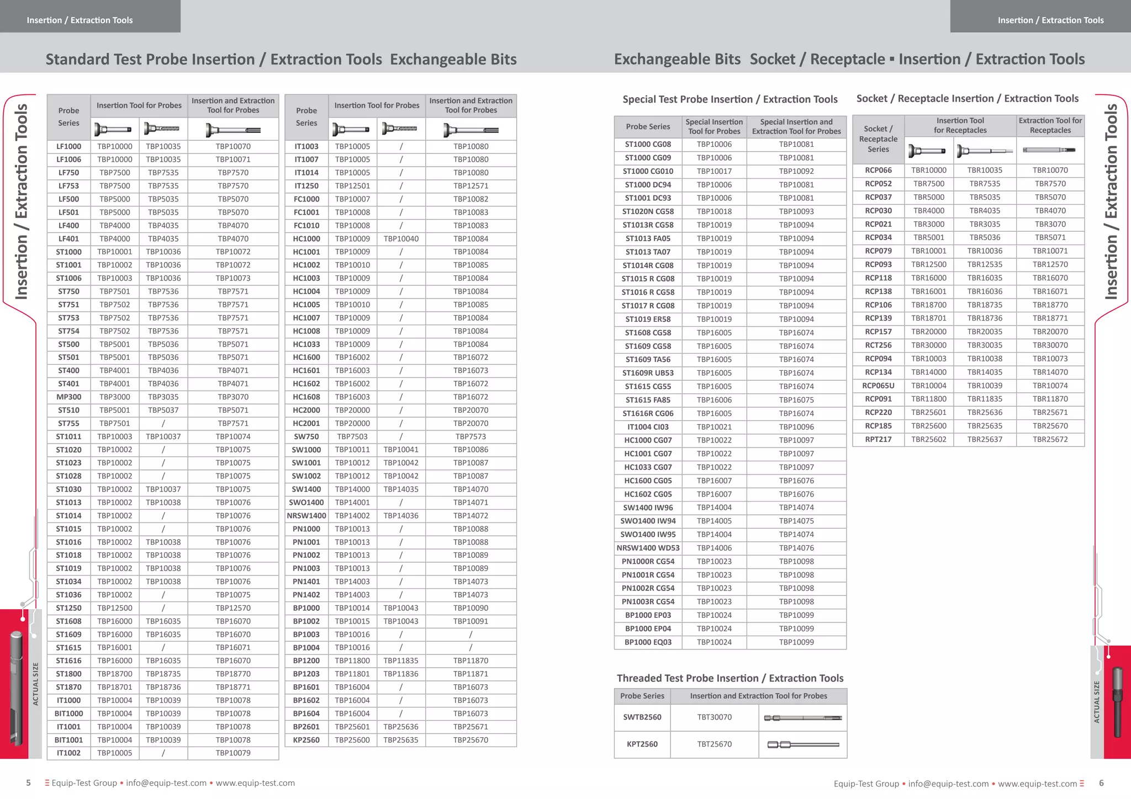
Task: Click the actual-size tool picture on page 6
Action: (1117, 702)
